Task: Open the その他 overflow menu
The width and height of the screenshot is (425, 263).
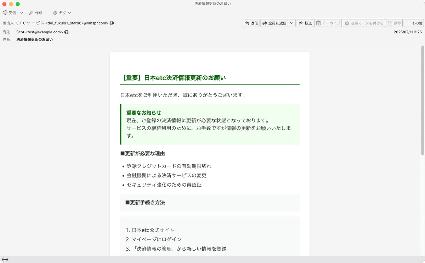Action: [414, 23]
